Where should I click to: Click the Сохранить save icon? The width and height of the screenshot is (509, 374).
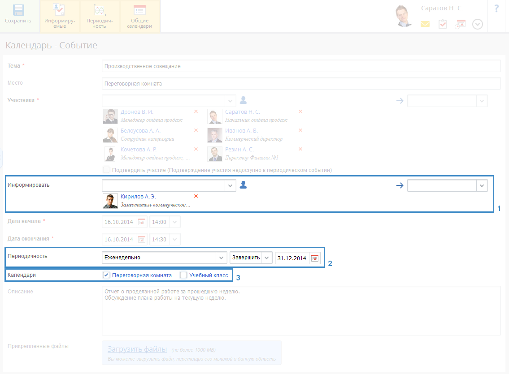18,10
